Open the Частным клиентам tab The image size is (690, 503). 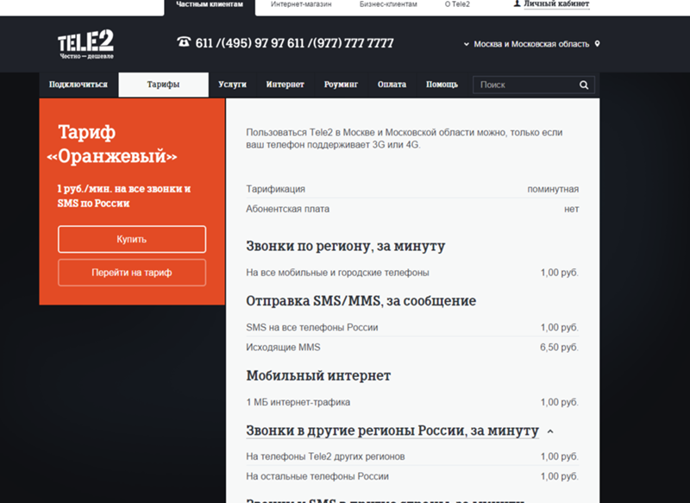(x=210, y=6)
